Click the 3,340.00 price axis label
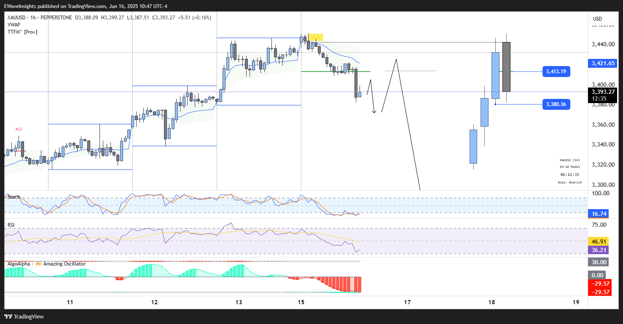The image size is (623, 324). click(x=603, y=144)
